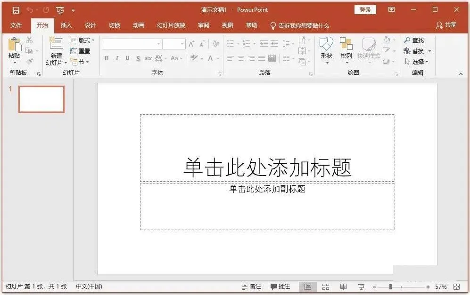
Task: Click the 快速样式 quick styles button
Action: [369, 50]
